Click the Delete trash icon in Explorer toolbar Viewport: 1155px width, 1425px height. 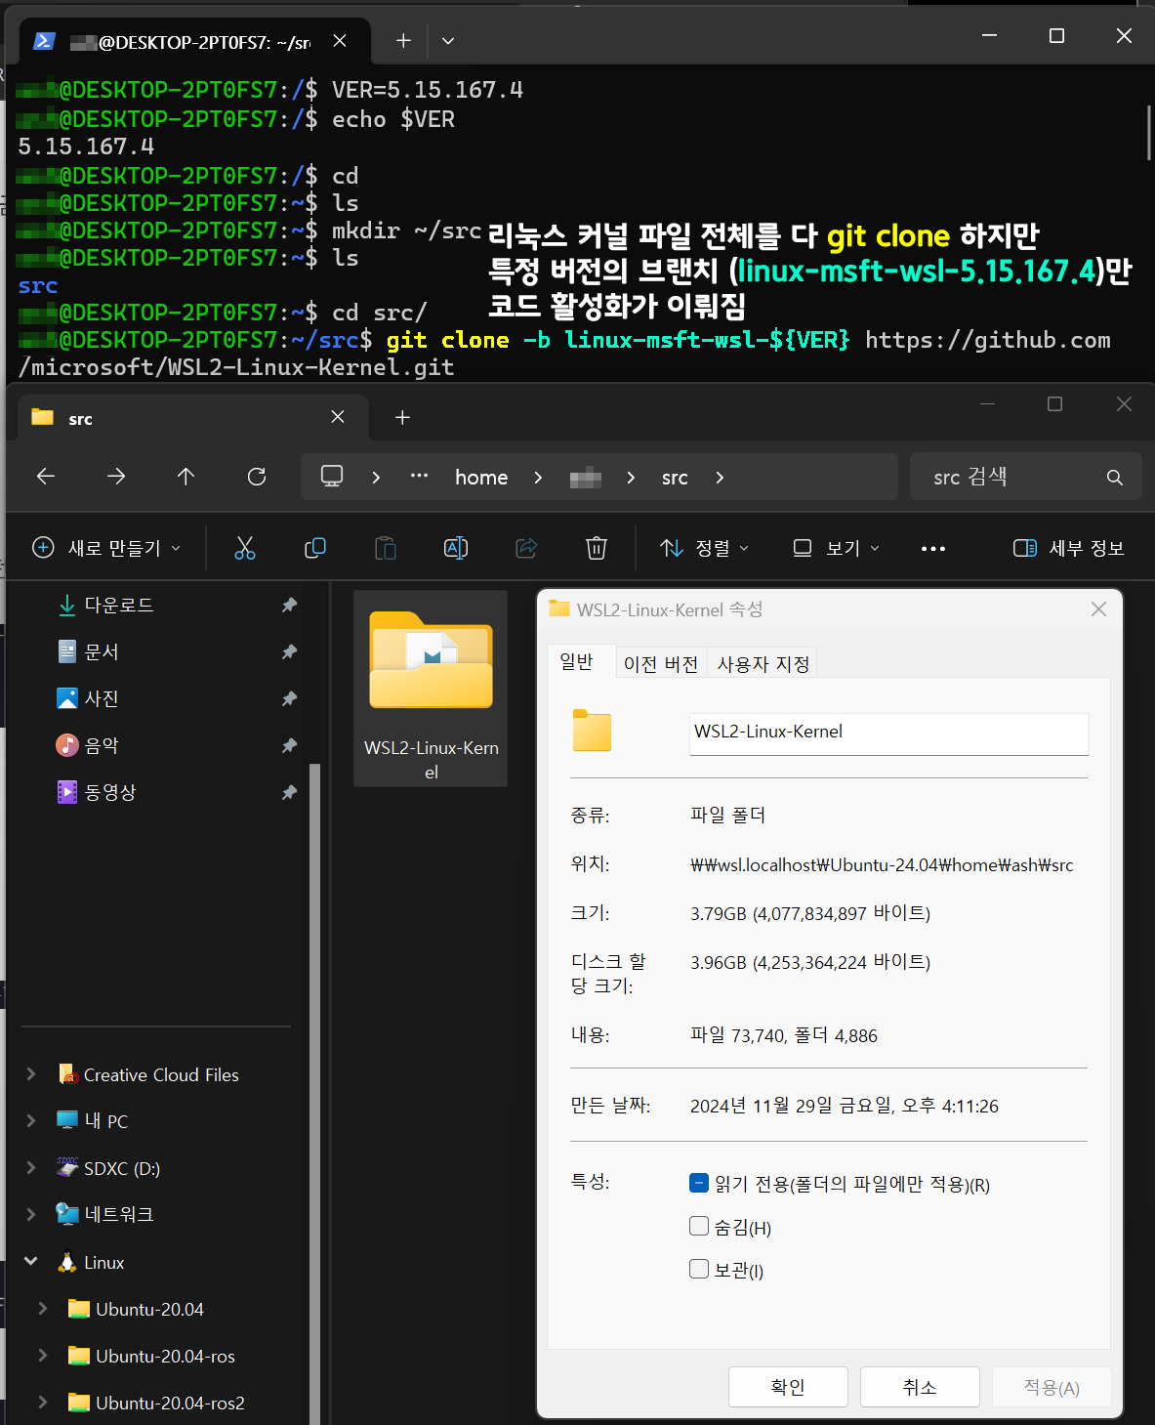(597, 548)
